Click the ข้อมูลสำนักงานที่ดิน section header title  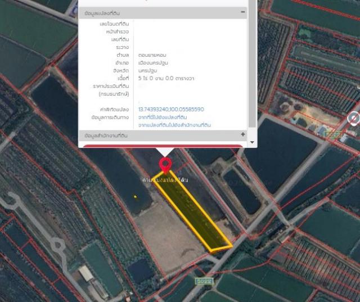click(x=106, y=136)
